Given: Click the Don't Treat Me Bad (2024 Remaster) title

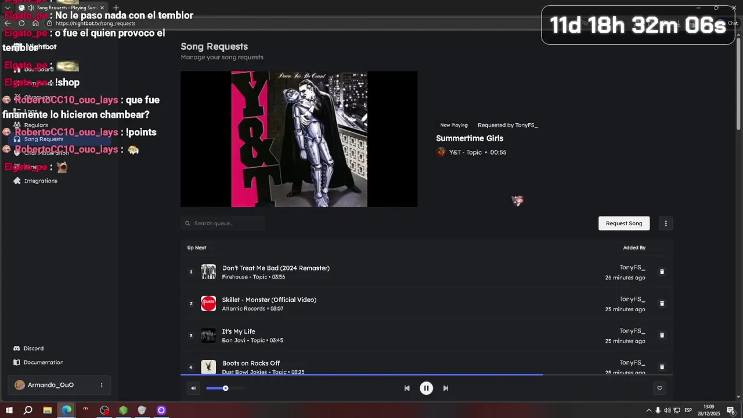Looking at the screenshot, I should [276, 268].
